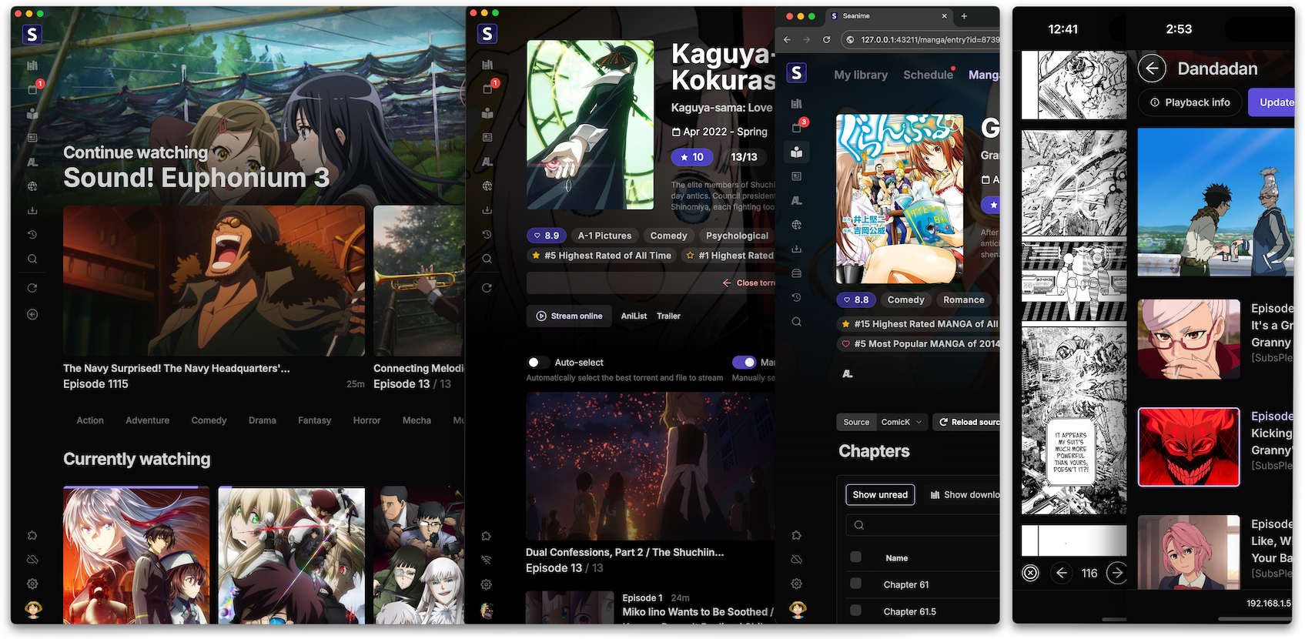Select the Fantasy genre tab
The height and width of the screenshot is (639, 1305).
coord(314,420)
